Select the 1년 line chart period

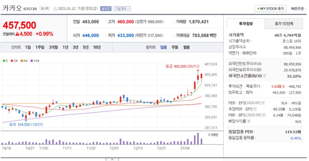click(x=65, y=48)
